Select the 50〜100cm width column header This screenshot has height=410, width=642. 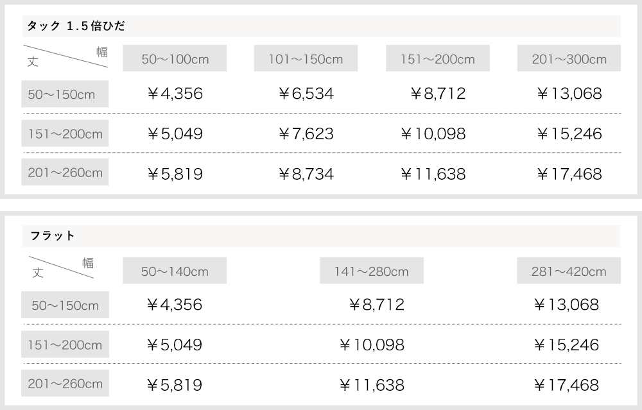point(175,59)
